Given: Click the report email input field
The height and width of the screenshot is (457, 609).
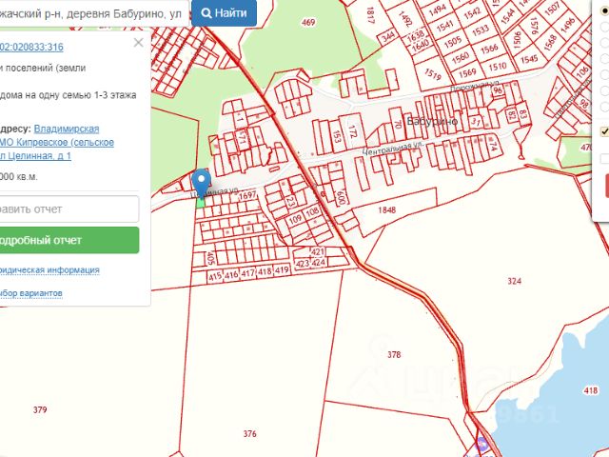Looking at the screenshot, I should (x=69, y=209).
